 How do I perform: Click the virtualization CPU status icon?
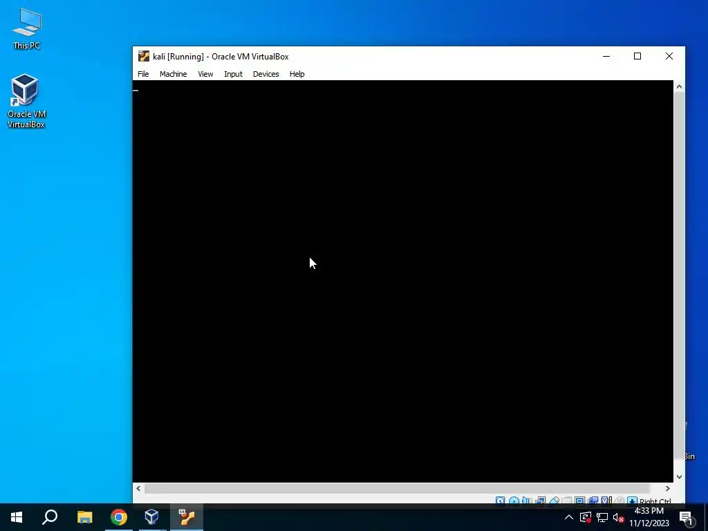click(606, 501)
